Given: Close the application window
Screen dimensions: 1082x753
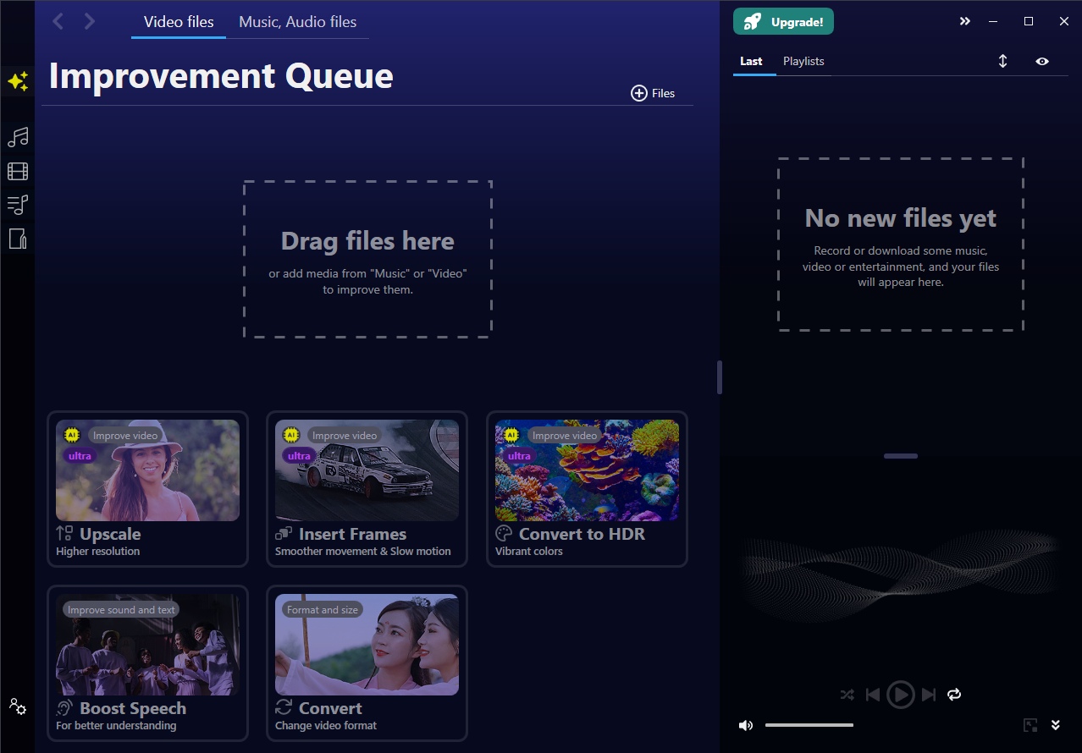Looking at the screenshot, I should tap(1064, 22).
